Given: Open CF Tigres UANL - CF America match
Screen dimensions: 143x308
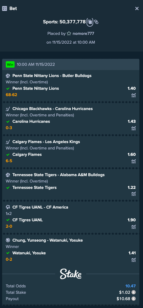Looking at the screenshot, I should click(40, 207).
